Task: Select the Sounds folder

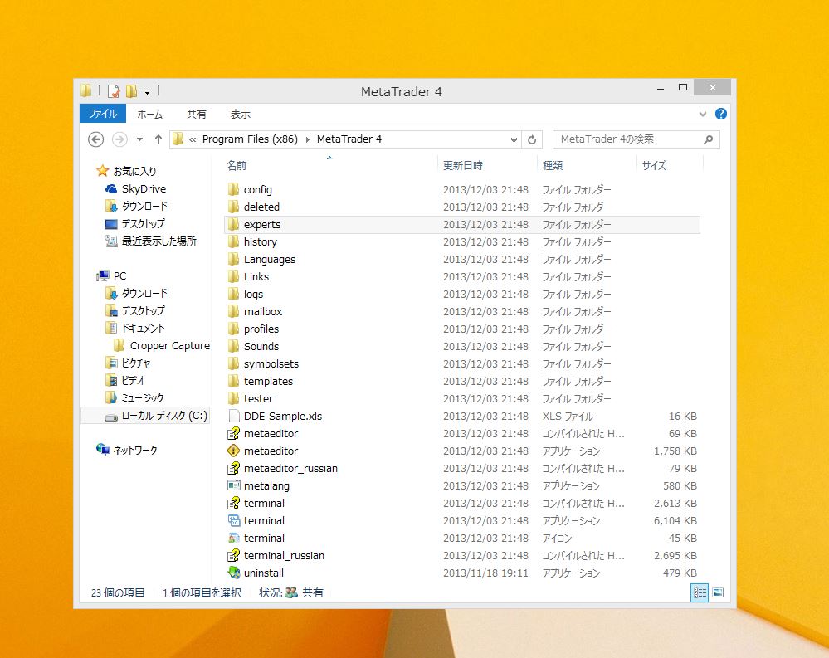Action: pyautogui.click(x=261, y=346)
